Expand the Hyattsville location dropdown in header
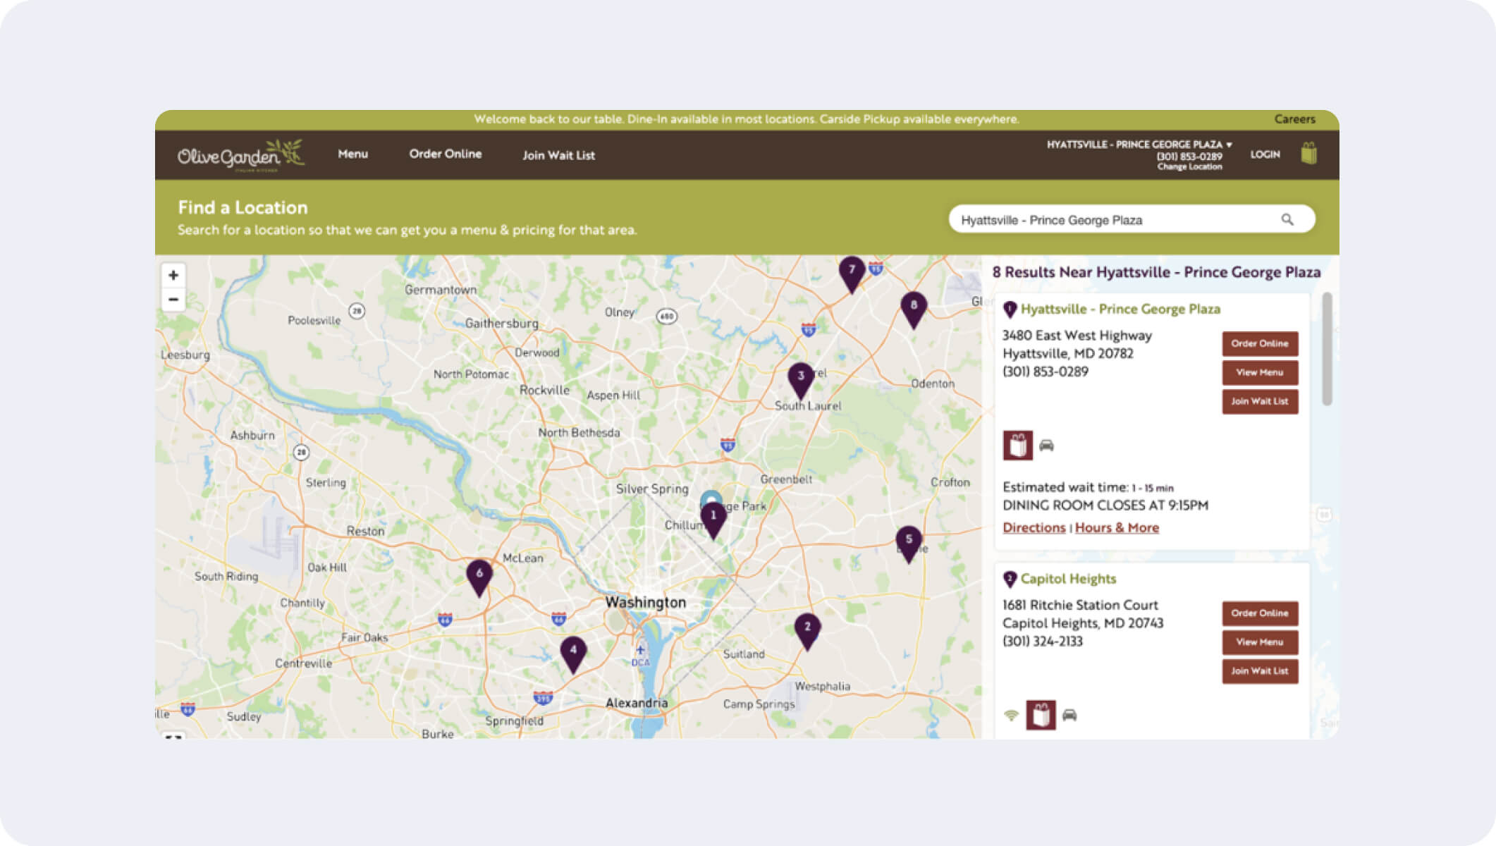 1139,145
